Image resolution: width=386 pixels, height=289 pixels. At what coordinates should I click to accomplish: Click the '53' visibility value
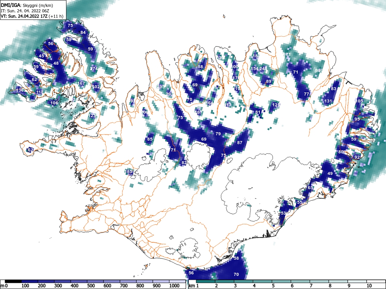tap(283, 213)
